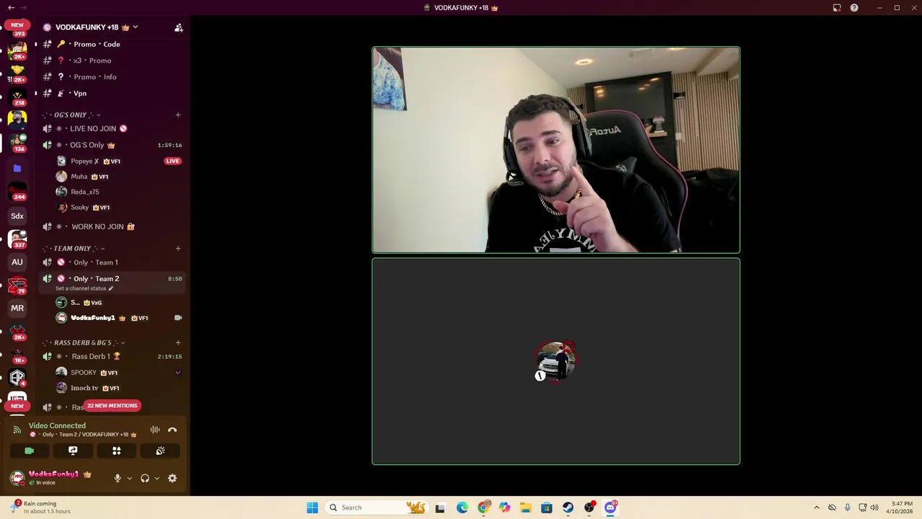922x519 pixels.
Task: Open the server with 244 badge
Action: tap(17, 192)
